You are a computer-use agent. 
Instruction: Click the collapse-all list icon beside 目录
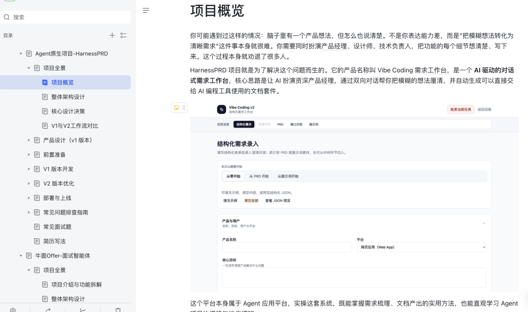[x=124, y=35]
